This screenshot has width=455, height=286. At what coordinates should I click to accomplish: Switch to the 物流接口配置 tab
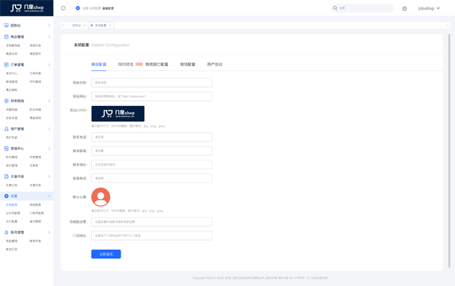pos(157,64)
